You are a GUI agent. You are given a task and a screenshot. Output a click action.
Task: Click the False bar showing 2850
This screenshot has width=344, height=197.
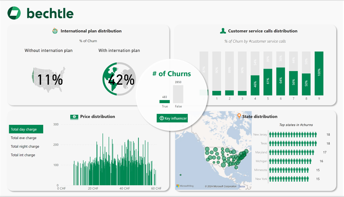(x=178, y=94)
